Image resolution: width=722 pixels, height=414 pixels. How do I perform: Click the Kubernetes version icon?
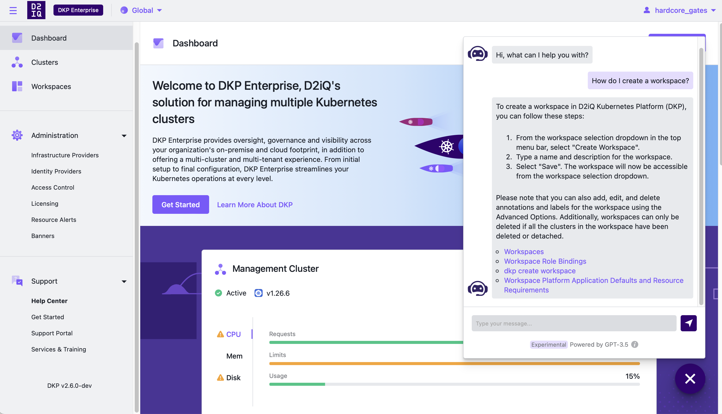coord(258,293)
